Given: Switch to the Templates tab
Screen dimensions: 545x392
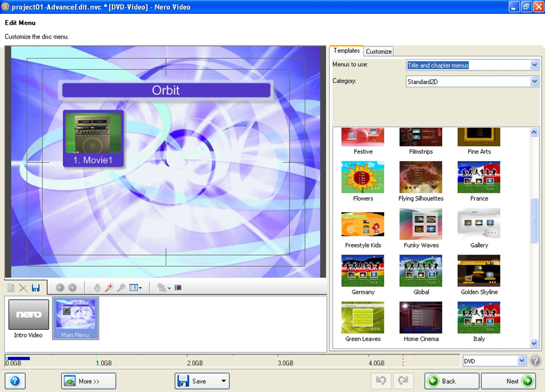Looking at the screenshot, I should click(x=347, y=51).
